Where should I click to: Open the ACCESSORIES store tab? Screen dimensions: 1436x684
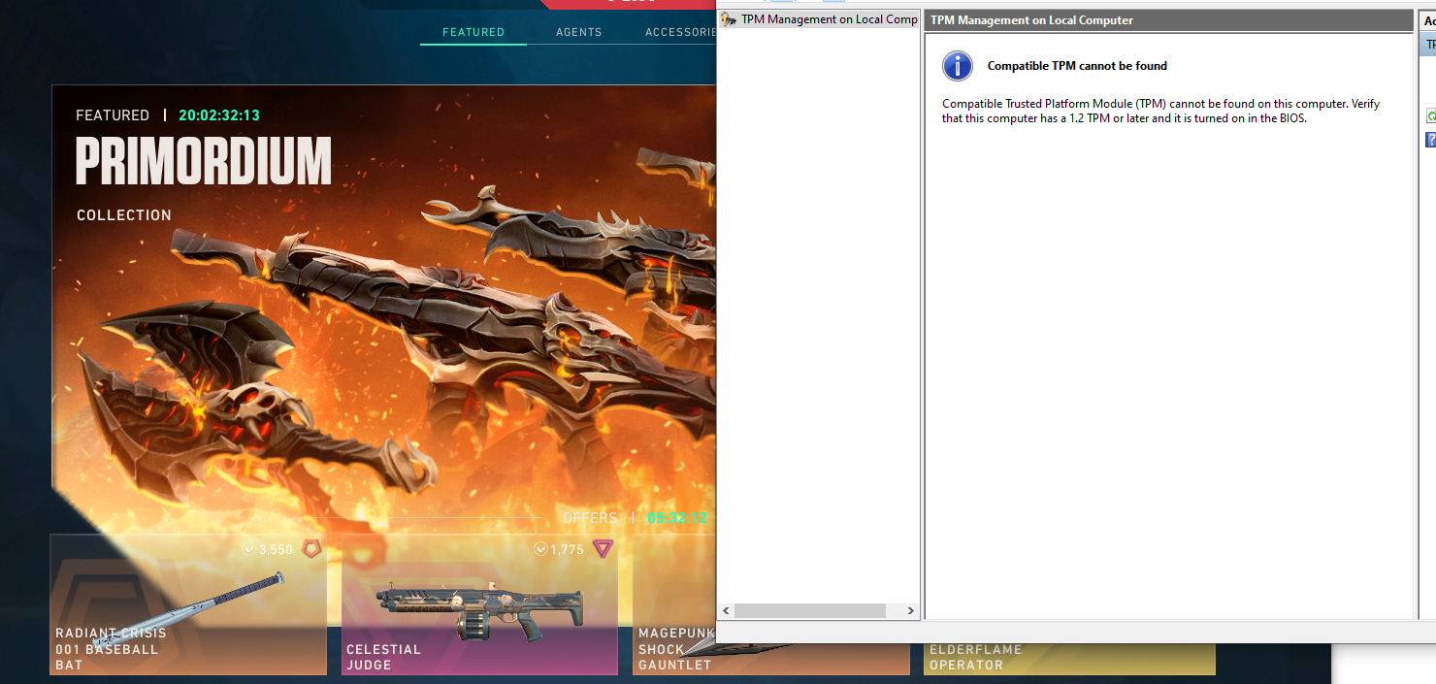coord(680,32)
